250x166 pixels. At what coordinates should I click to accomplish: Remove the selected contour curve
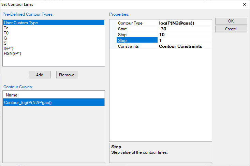pos(67,75)
